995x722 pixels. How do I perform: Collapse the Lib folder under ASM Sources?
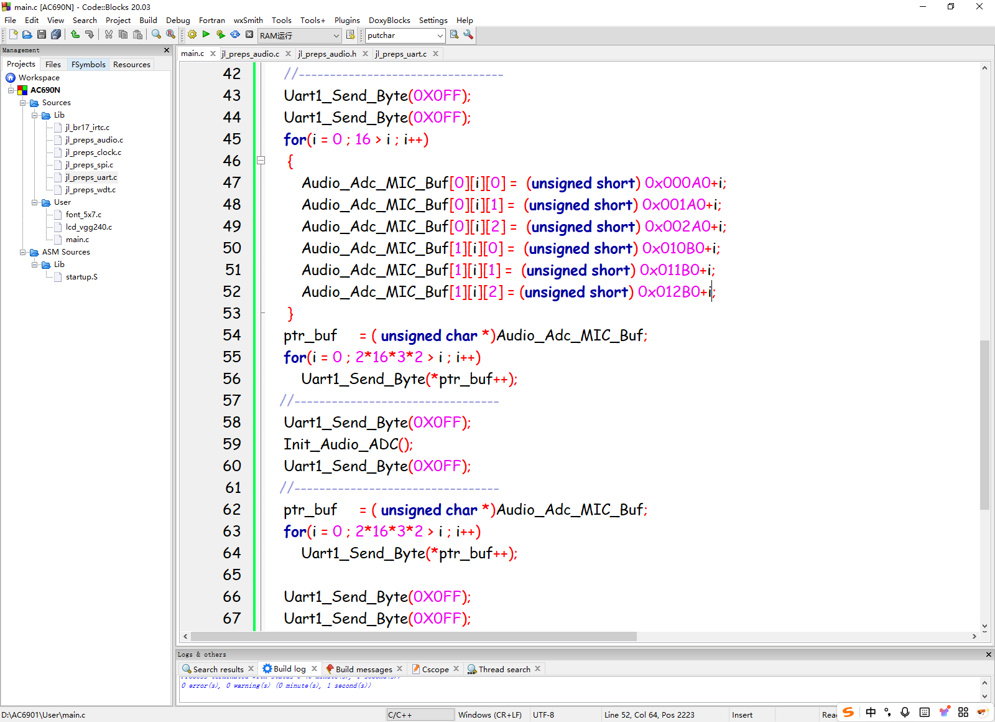point(35,265)
